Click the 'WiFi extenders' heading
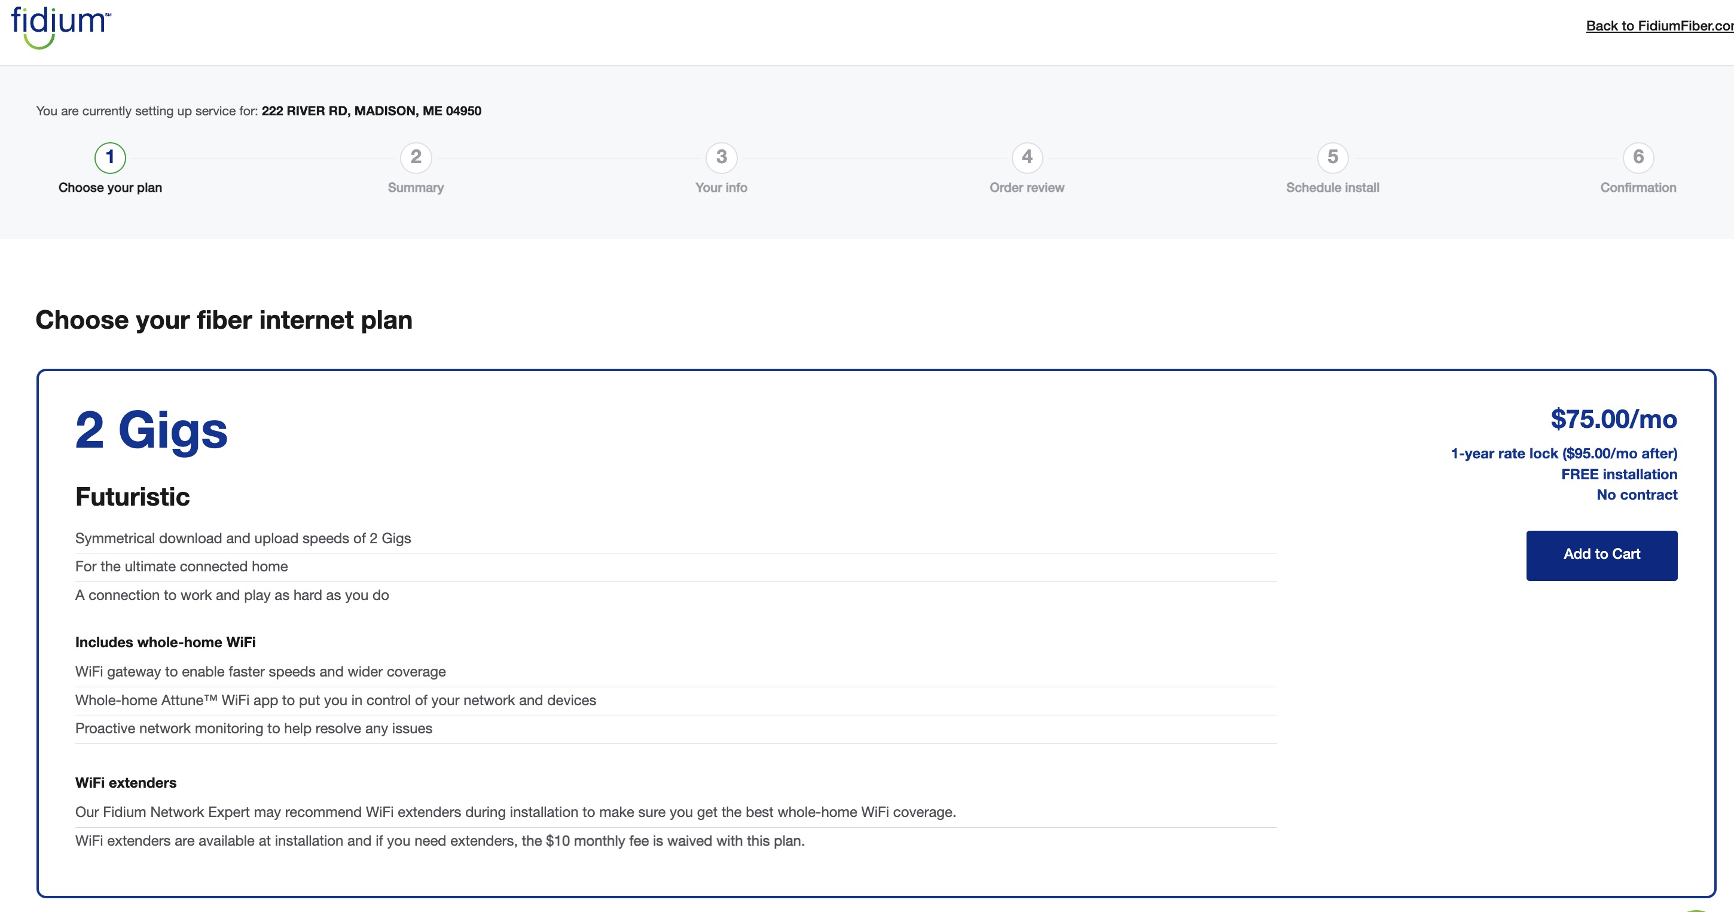This screenshot has height=912, width=1734. point(126,783)
